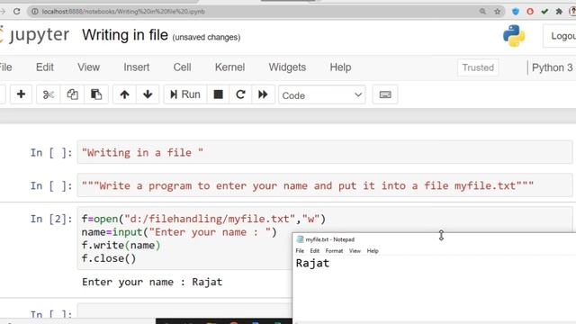The image size is (576, 324).
Task: Interrupt the kernel with the stop icon
Action: point(218,94)
